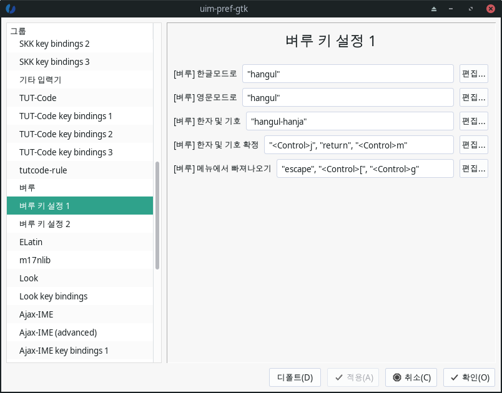Choose SKK key bindings 3 from list

pos(54,62)
